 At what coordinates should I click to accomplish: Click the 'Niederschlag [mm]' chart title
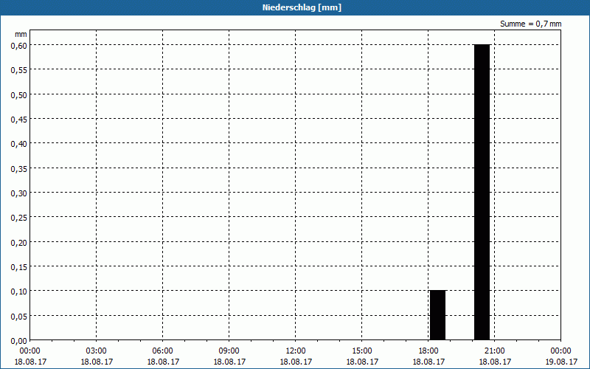coord(302,7)
